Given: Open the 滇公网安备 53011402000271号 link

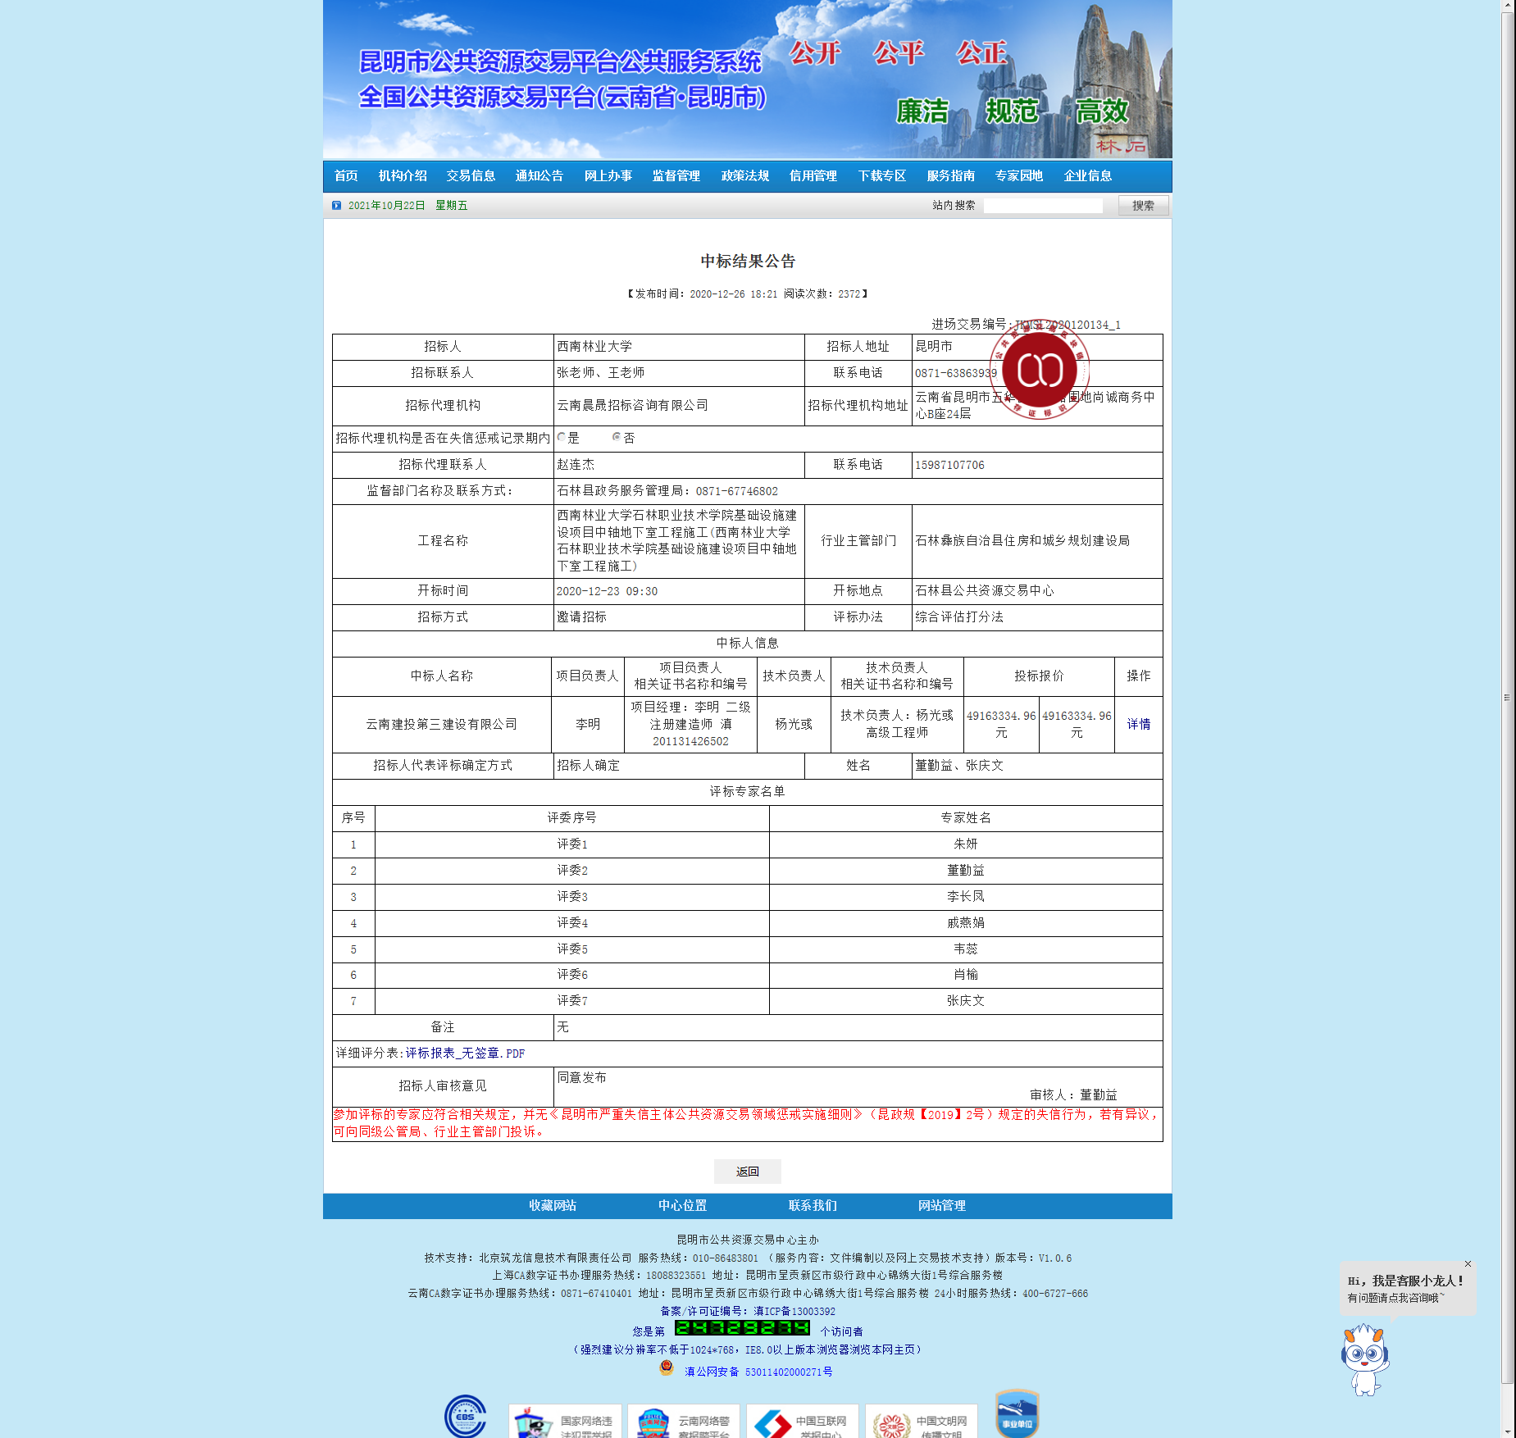Looking at the screenshot, I should (758, 1372).
